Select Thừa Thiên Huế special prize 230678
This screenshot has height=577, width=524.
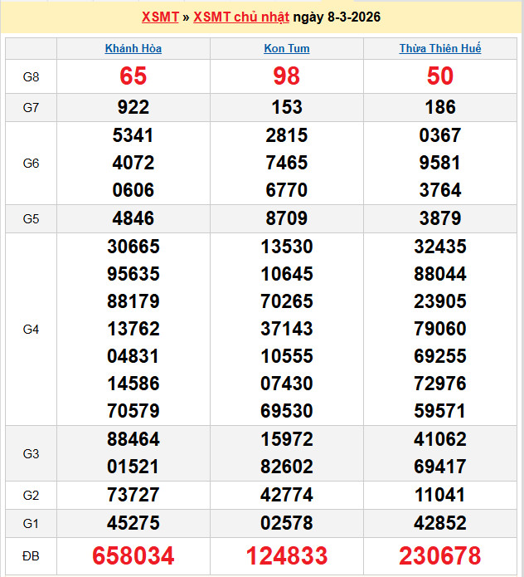(439, 555)
